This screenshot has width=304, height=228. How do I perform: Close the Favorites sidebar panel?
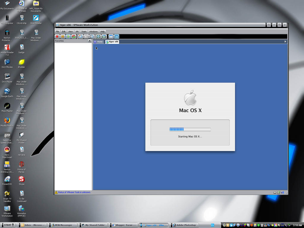[90, 41]
